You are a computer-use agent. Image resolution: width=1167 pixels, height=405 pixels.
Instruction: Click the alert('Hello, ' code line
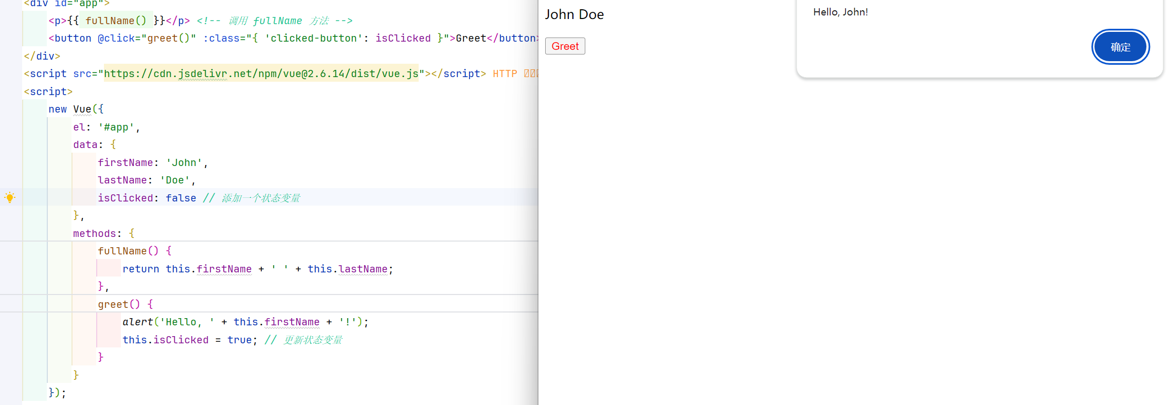tap(245, 322)
